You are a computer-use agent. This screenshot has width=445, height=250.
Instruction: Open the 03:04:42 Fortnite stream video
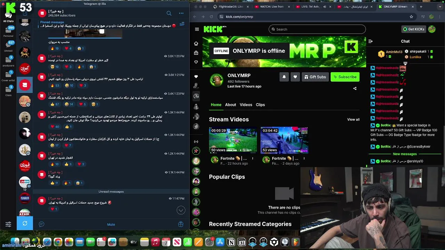pyautogui.click(x=284, y=140)
